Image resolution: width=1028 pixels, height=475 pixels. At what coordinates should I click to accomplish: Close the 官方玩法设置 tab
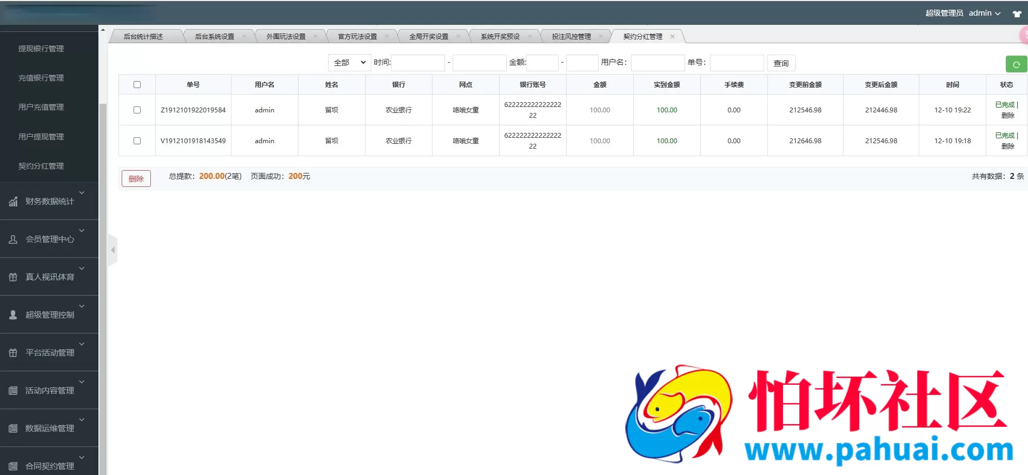pyautogui.click(x=387, y=37)
